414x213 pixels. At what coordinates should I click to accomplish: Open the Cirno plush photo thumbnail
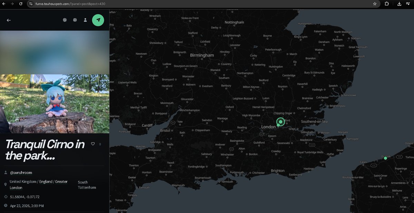(55, 104)
